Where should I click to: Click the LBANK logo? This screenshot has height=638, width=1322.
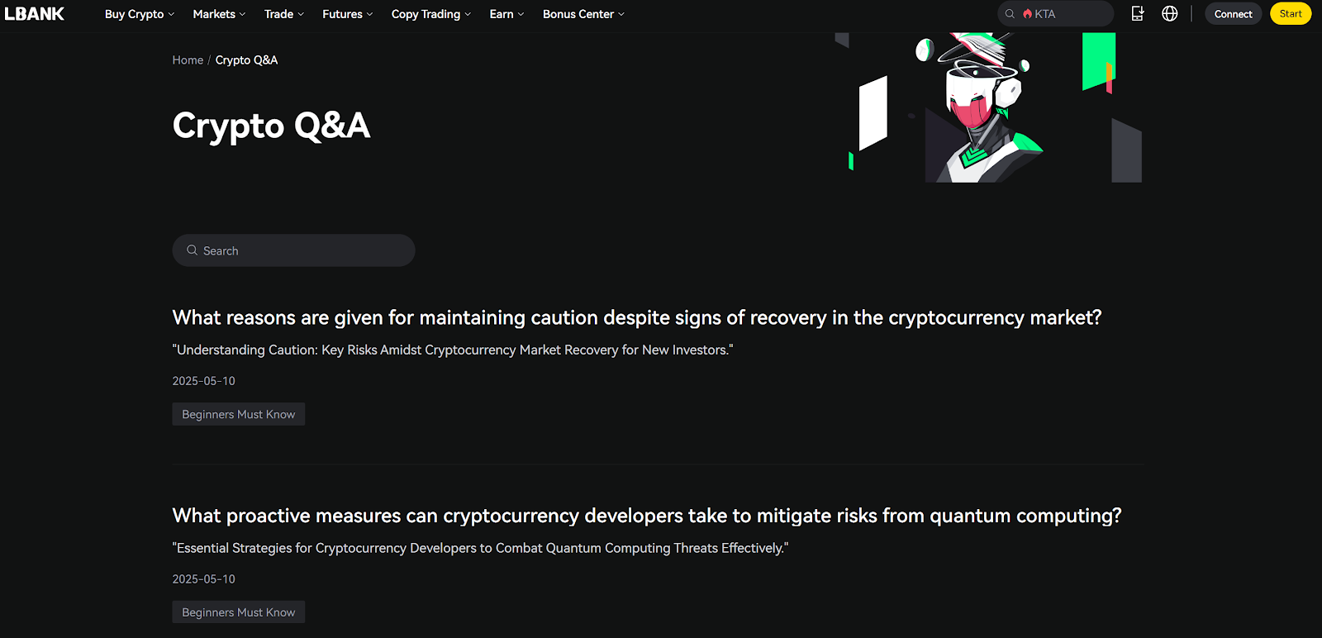[x=35, y=14]
